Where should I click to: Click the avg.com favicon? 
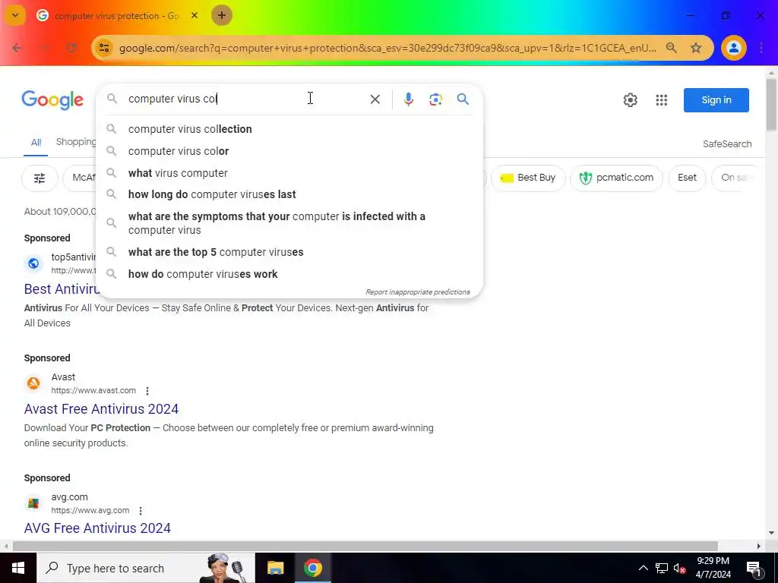33,503
